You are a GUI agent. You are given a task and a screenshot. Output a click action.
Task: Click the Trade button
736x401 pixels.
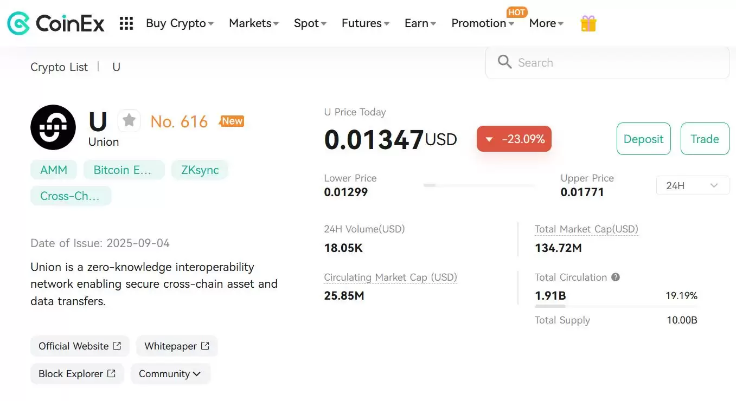pos(705,139)
